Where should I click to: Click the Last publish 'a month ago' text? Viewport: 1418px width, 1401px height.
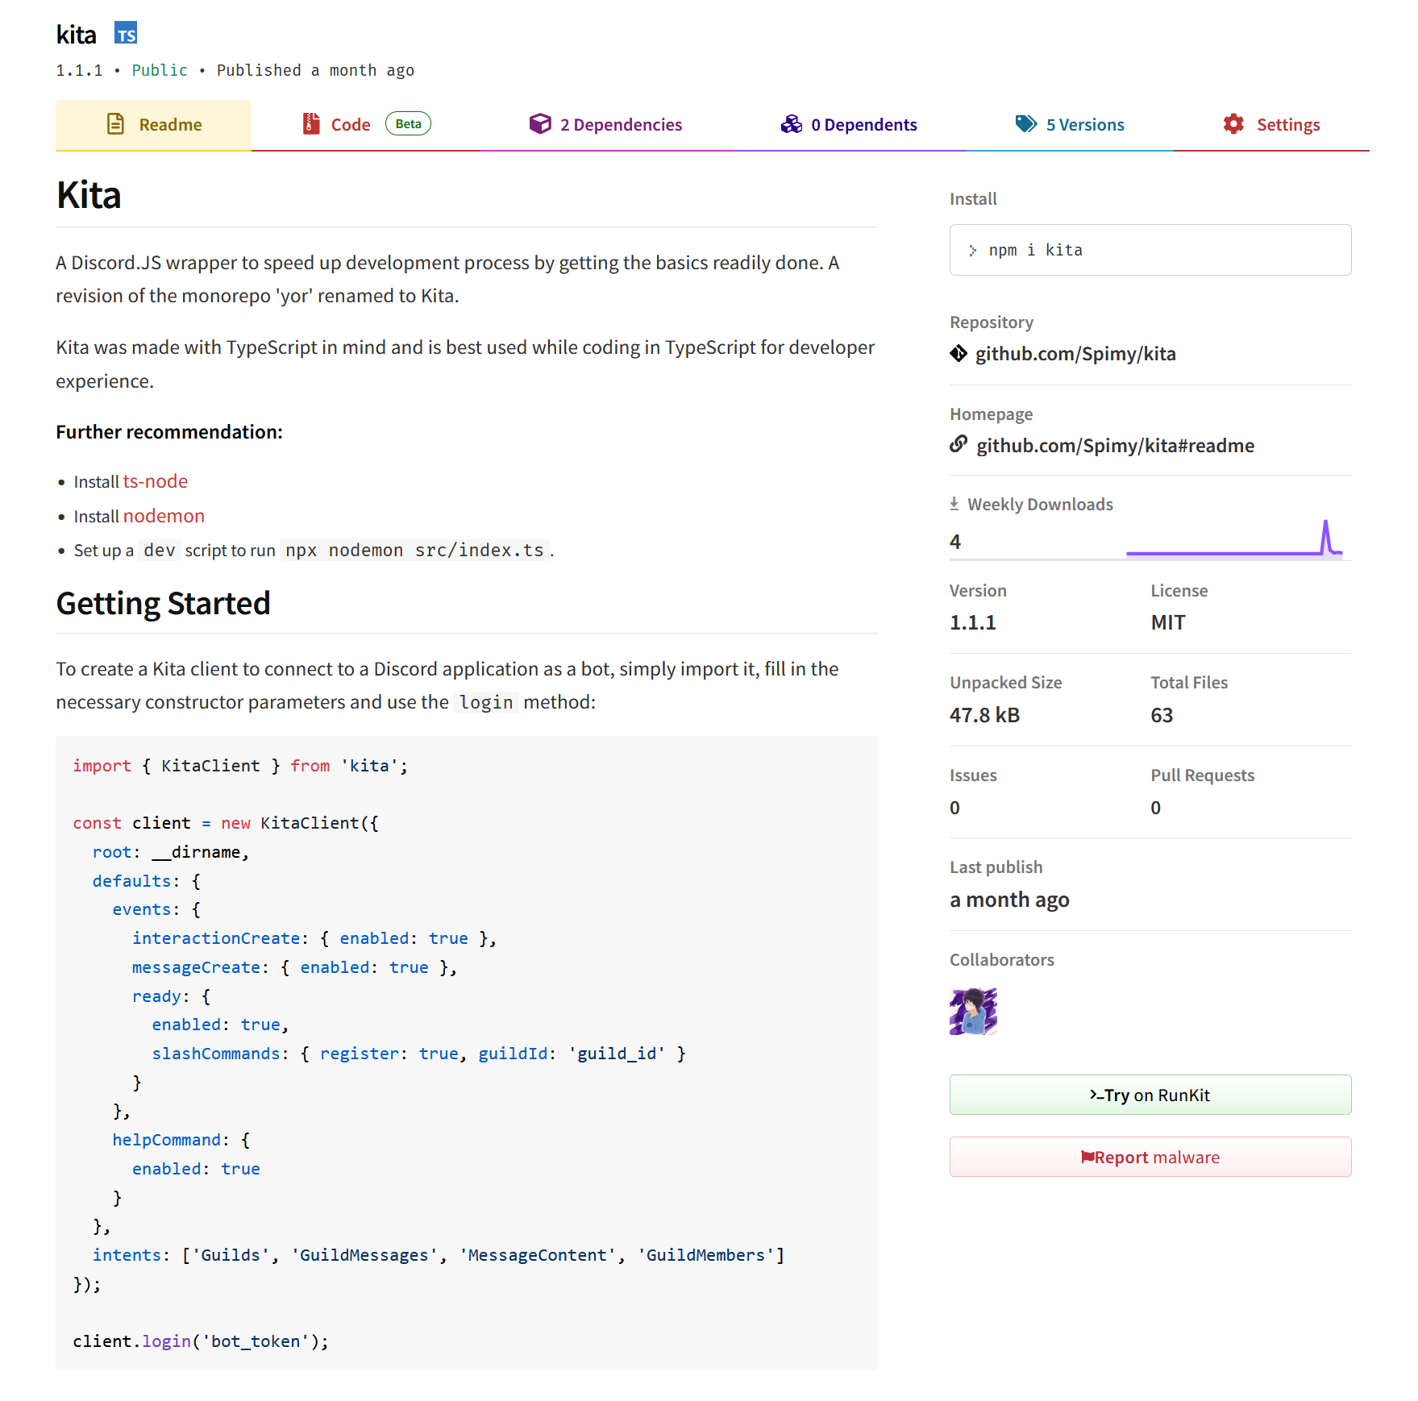click(1009, 900)
